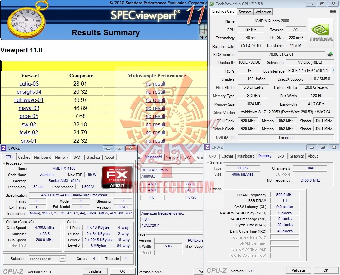Click the CPU-Z title icon in the memory window
Viewport: 340px width, 275px height.
207,147
